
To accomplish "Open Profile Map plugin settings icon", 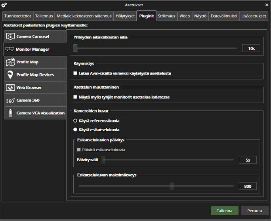I will tap(10, 62).
